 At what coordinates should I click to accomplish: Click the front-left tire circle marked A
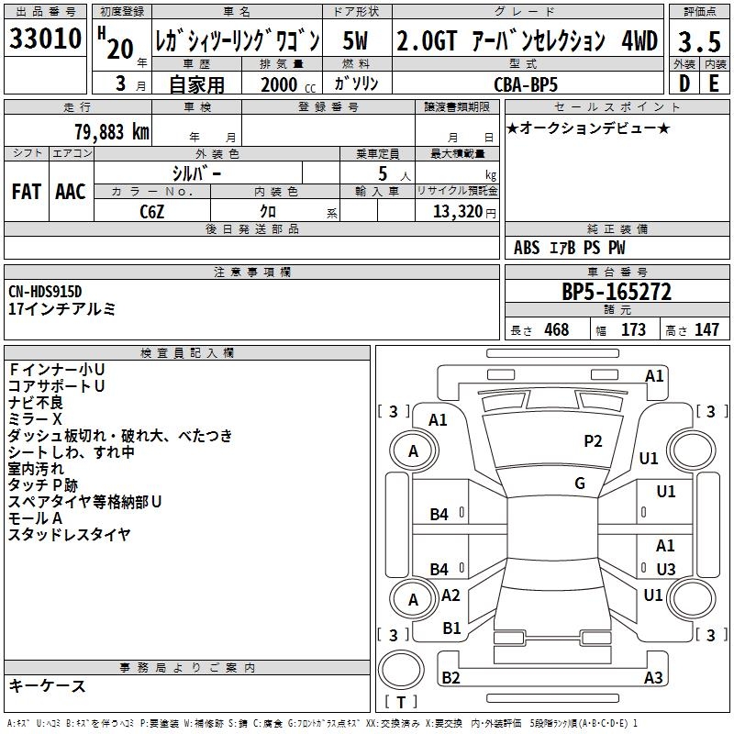tap(414, 450)
